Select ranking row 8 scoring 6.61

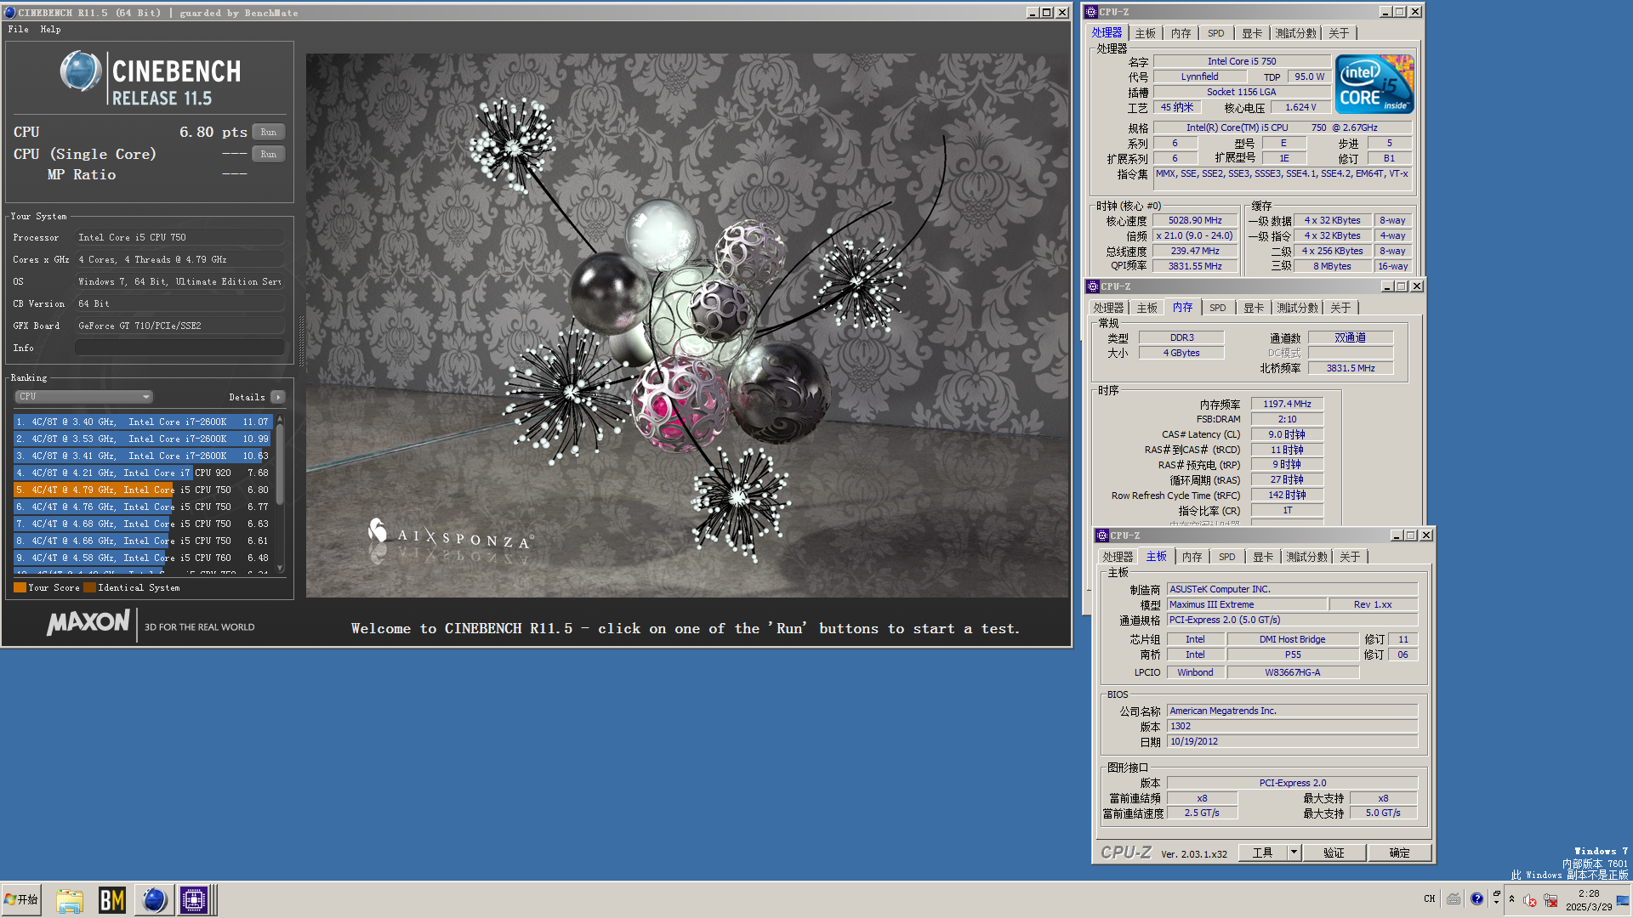142,541
